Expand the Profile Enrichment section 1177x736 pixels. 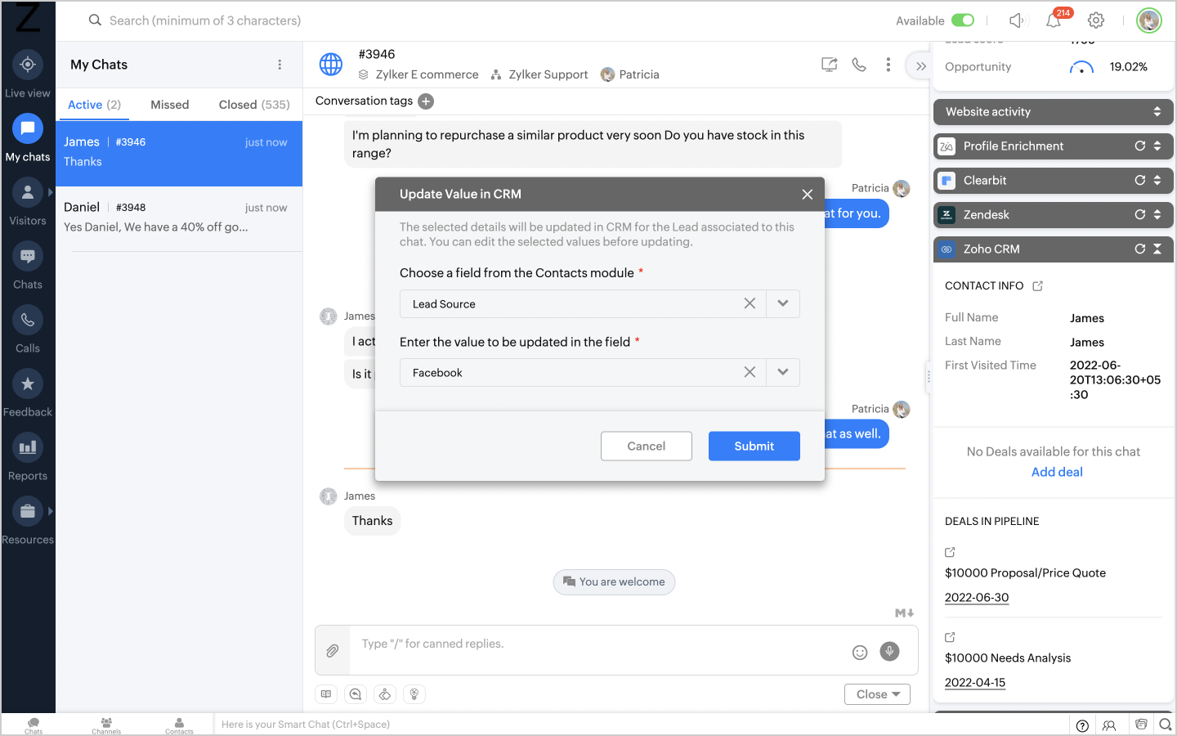coord(1157,146)
